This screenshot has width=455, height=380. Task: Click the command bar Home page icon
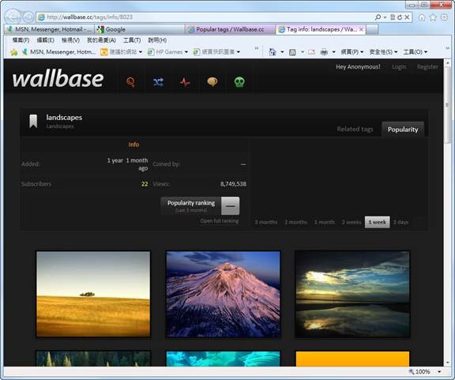273,52
